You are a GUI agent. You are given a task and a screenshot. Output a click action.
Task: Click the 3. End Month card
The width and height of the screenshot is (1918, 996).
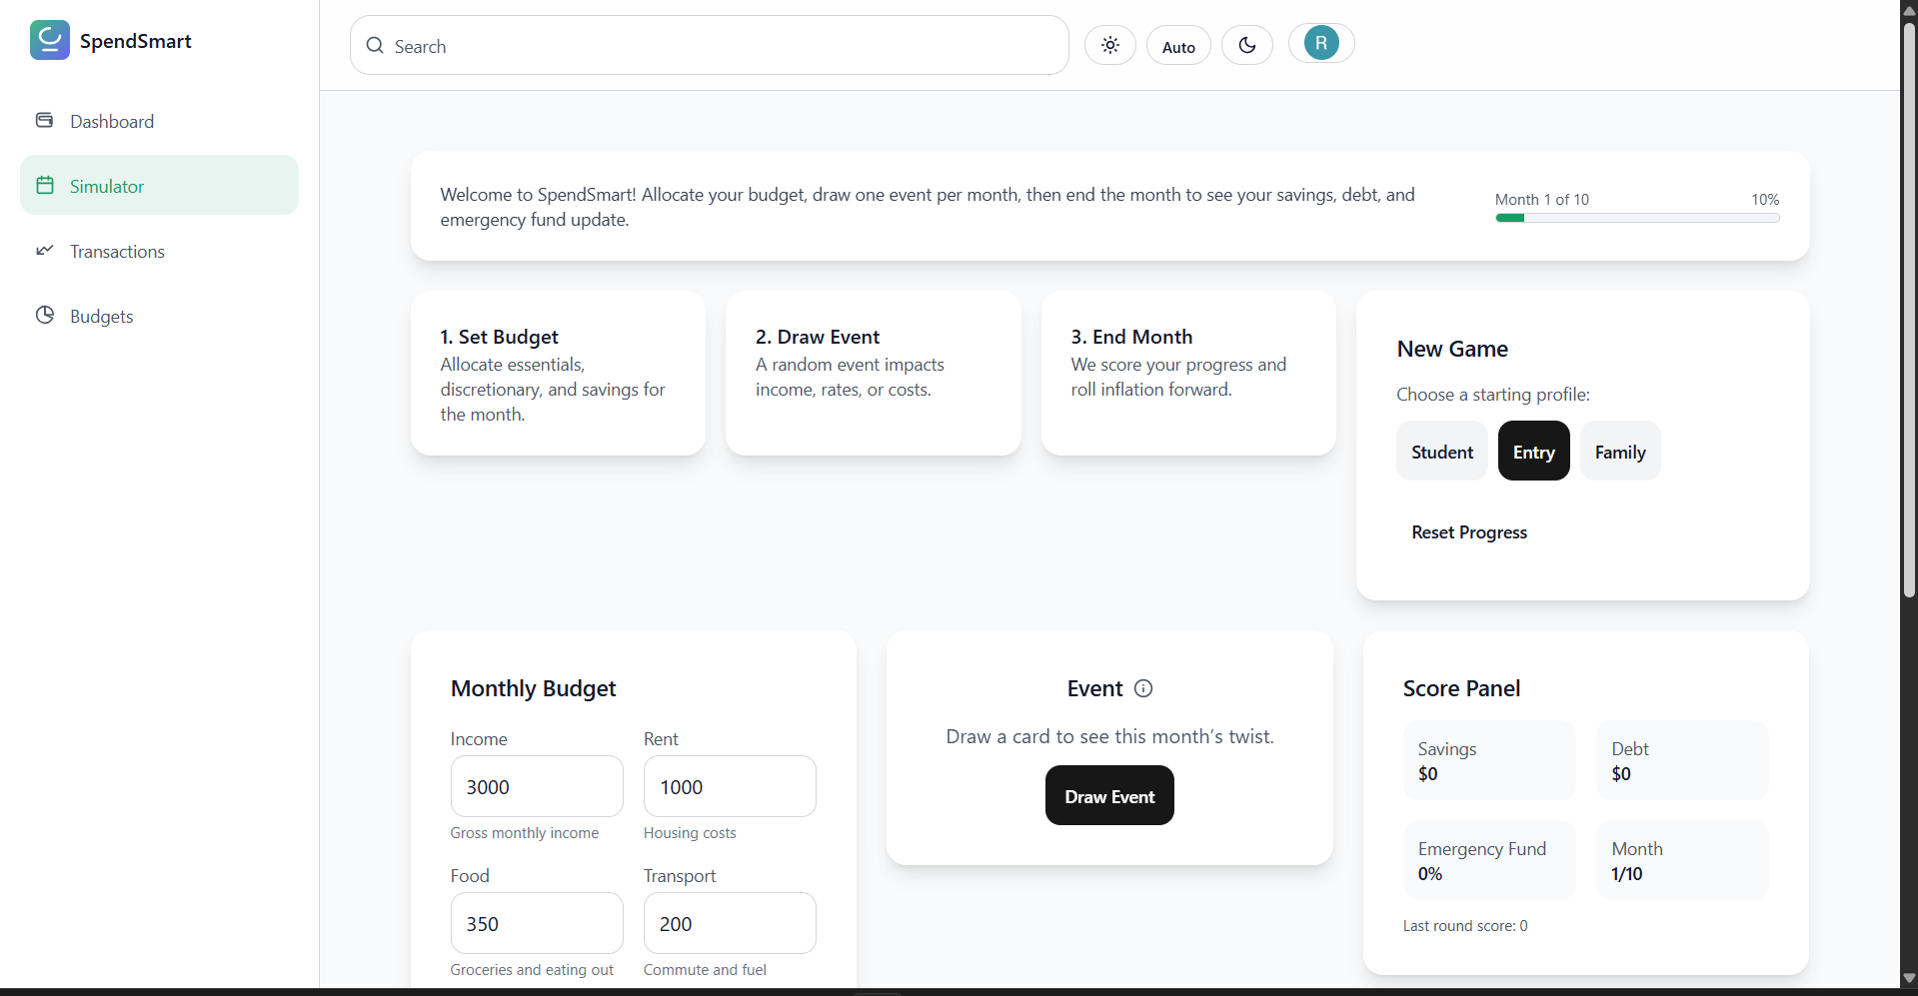[x=1188, y=374]
